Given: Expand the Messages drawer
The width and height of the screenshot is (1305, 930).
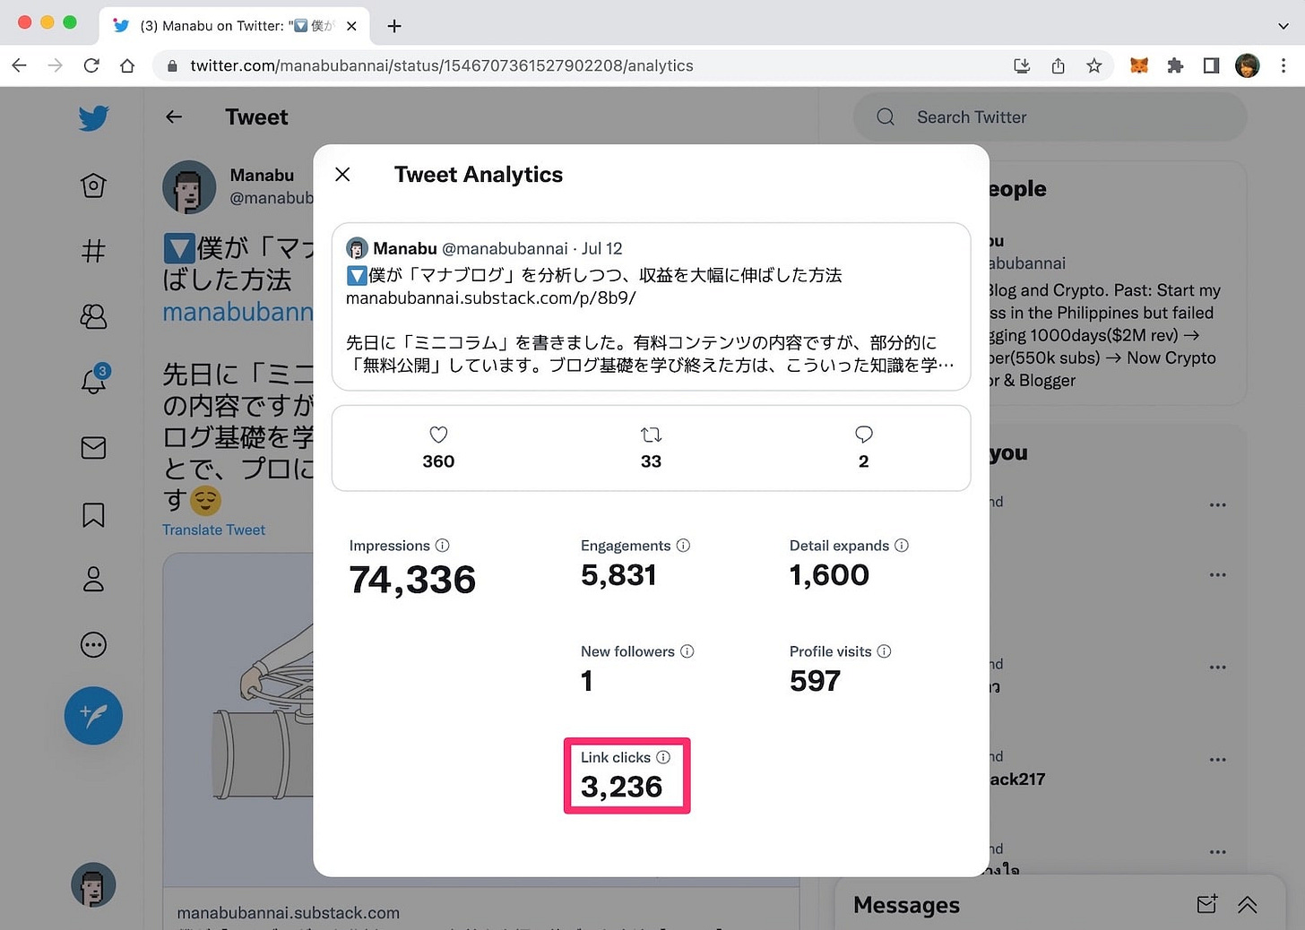Looking at the screenshot, I should point(1248,905).
